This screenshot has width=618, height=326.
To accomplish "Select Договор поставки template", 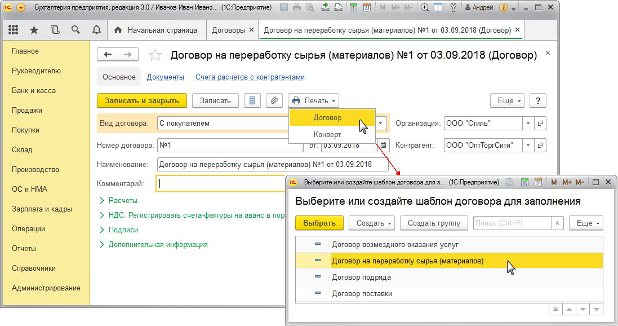I will pos(450,294).
